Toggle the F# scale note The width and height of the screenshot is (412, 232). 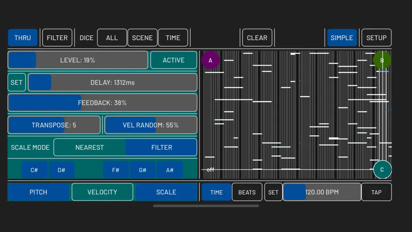pos(115,170)
